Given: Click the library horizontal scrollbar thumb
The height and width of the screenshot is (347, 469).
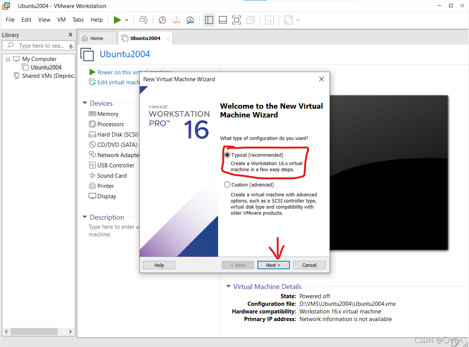Looking at the screenshot, I should click(x=34, y=332).
